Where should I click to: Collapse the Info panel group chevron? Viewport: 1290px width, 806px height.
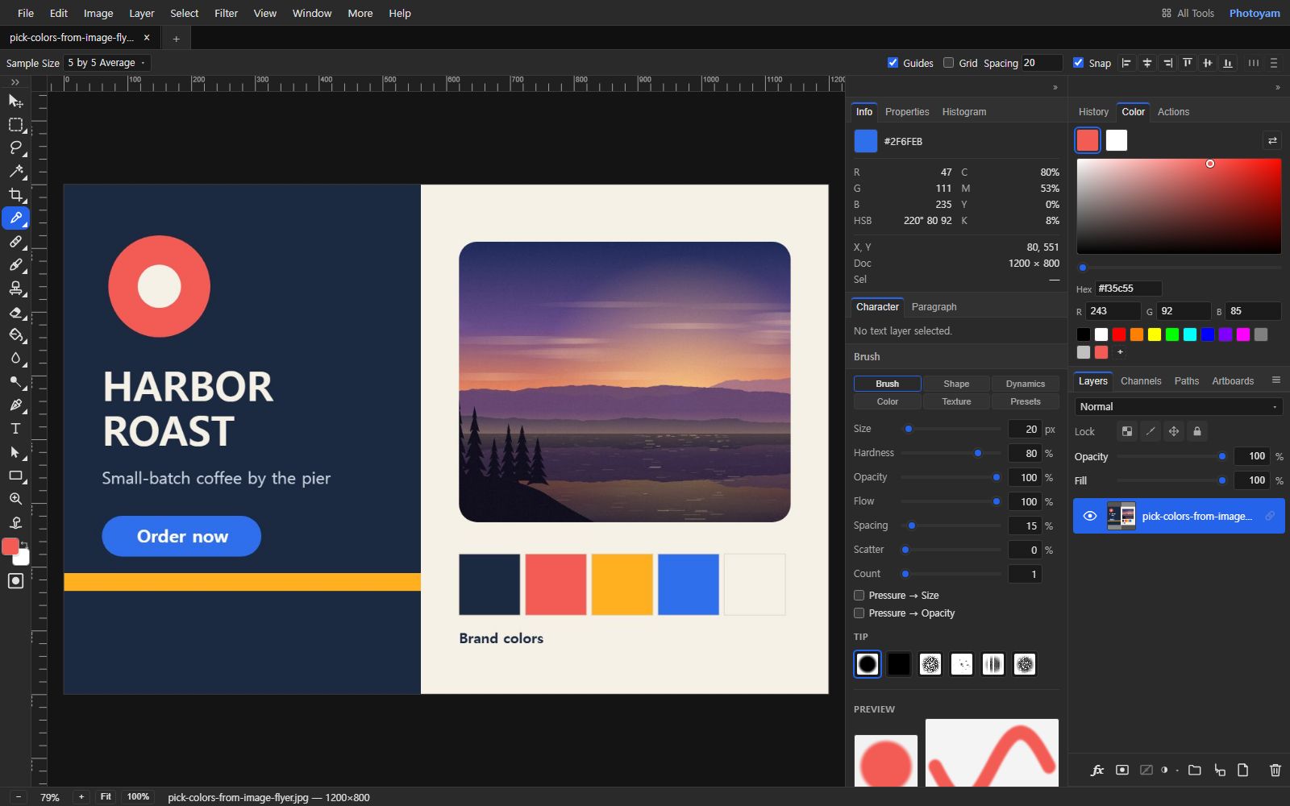tap(1055, 87)
